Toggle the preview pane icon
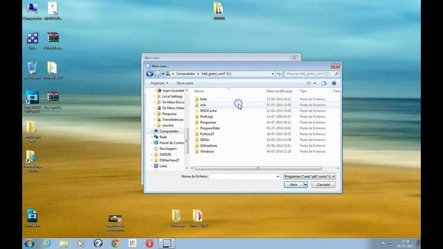This screenshot has height=249, width=443. coord(324,83)
